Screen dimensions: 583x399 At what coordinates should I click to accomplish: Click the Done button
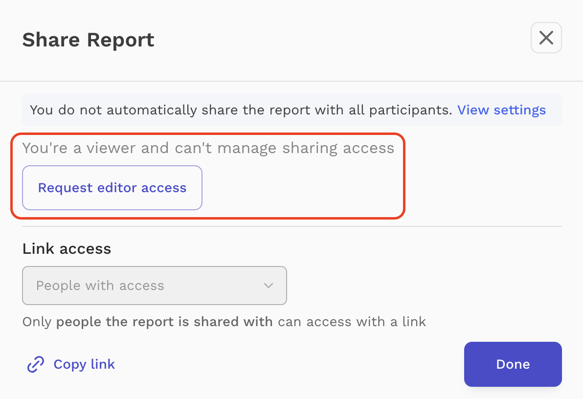[x=513, y=364]
